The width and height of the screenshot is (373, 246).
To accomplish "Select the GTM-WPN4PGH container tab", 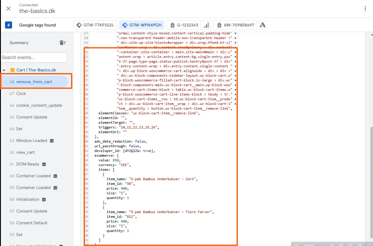I will [x=142, y=25].
